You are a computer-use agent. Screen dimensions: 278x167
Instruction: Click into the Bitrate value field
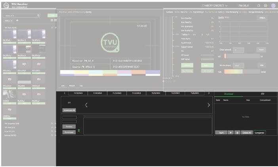pyautogui.click(x=238, y=65)
